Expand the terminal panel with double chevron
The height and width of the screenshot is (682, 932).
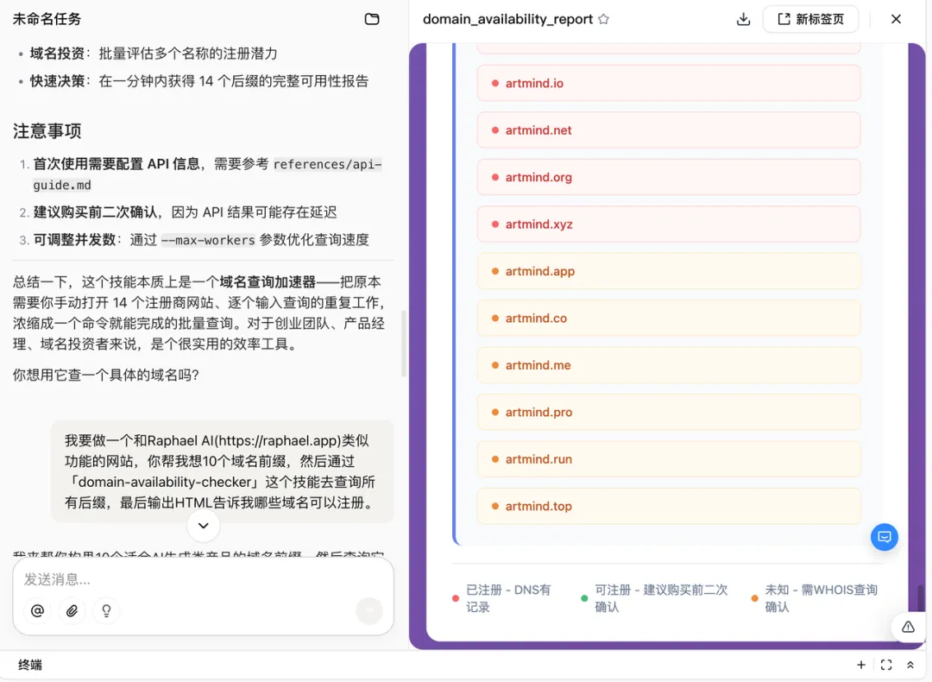pos(910,665)
